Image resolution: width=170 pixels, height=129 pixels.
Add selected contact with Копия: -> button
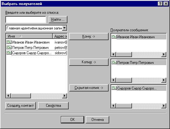(x=89, y=62)
